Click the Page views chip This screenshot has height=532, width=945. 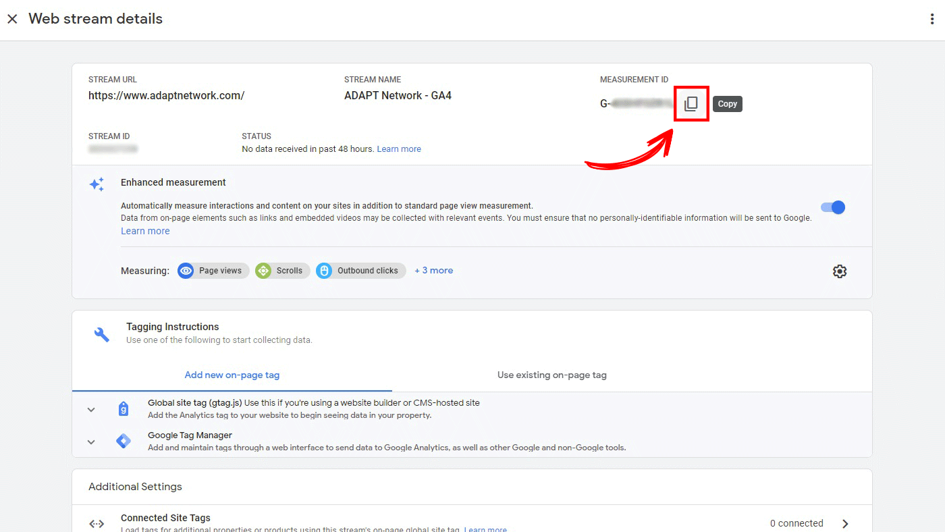click(213, 271)
